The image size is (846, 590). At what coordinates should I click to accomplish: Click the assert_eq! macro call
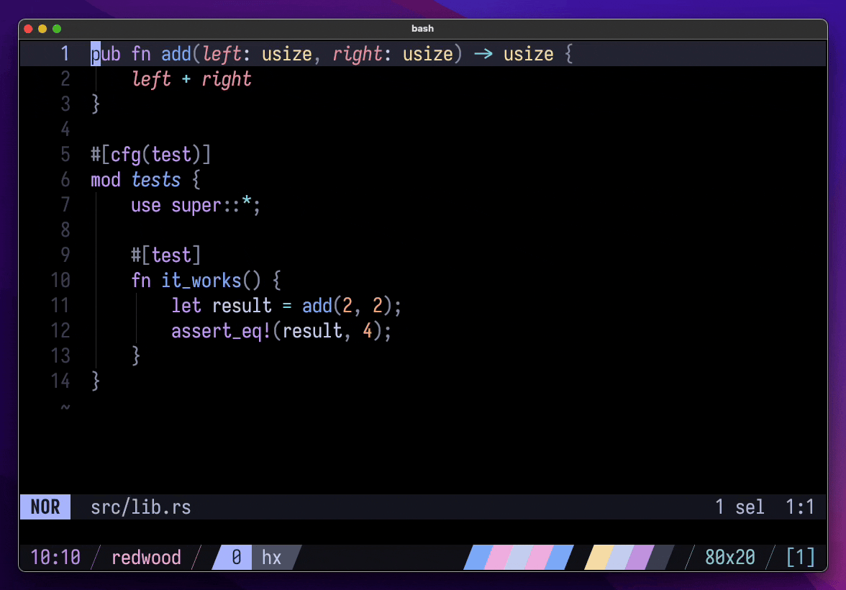(222, 331)
